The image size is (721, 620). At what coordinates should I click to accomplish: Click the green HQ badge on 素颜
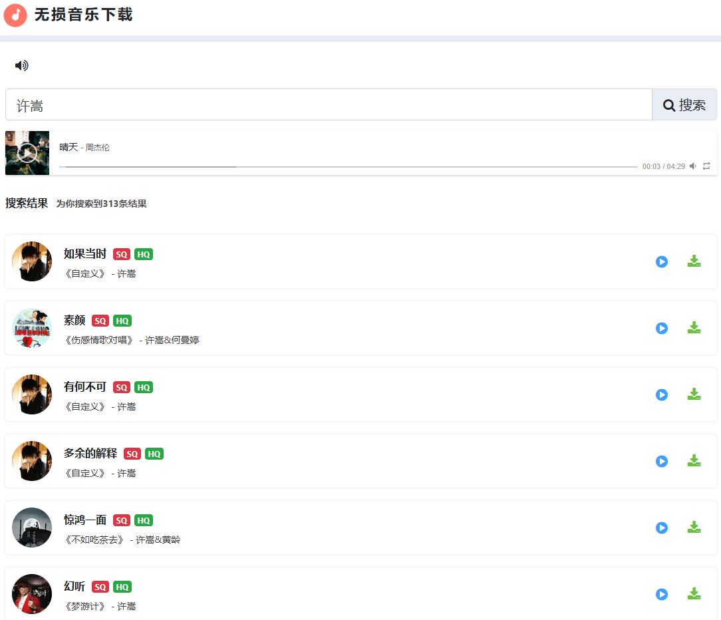pyautogui.click(x=122, y=321)
